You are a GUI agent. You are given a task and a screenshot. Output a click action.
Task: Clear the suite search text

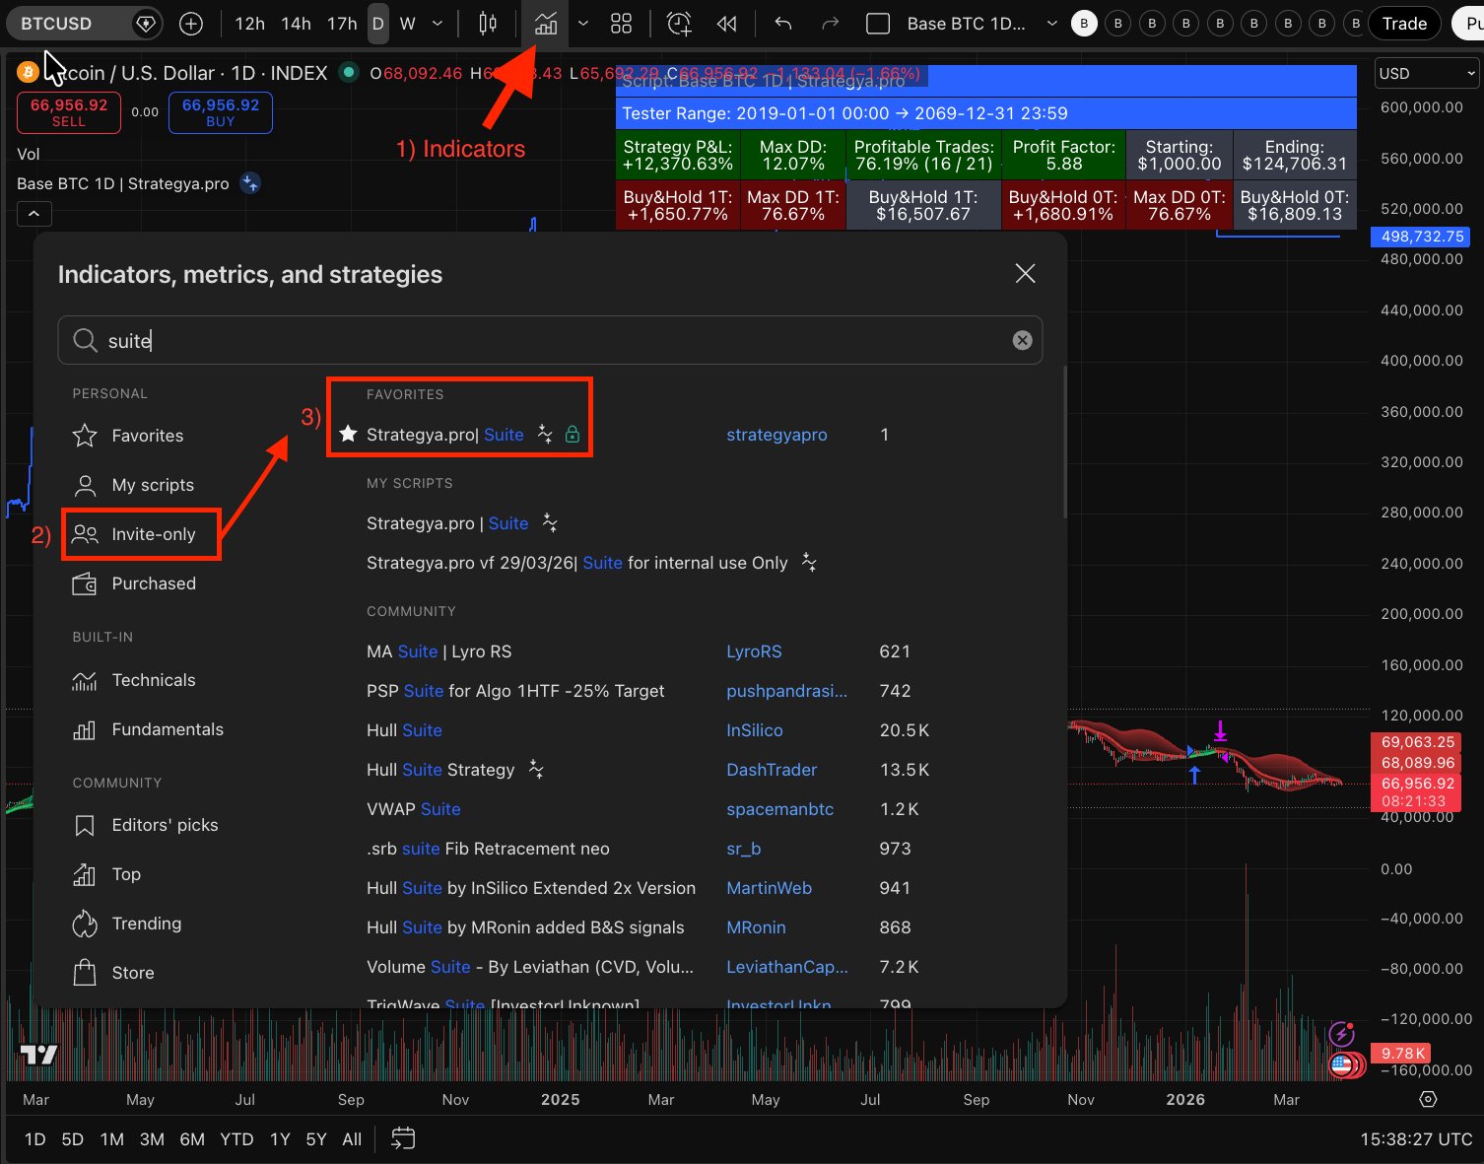(1022, 340)
